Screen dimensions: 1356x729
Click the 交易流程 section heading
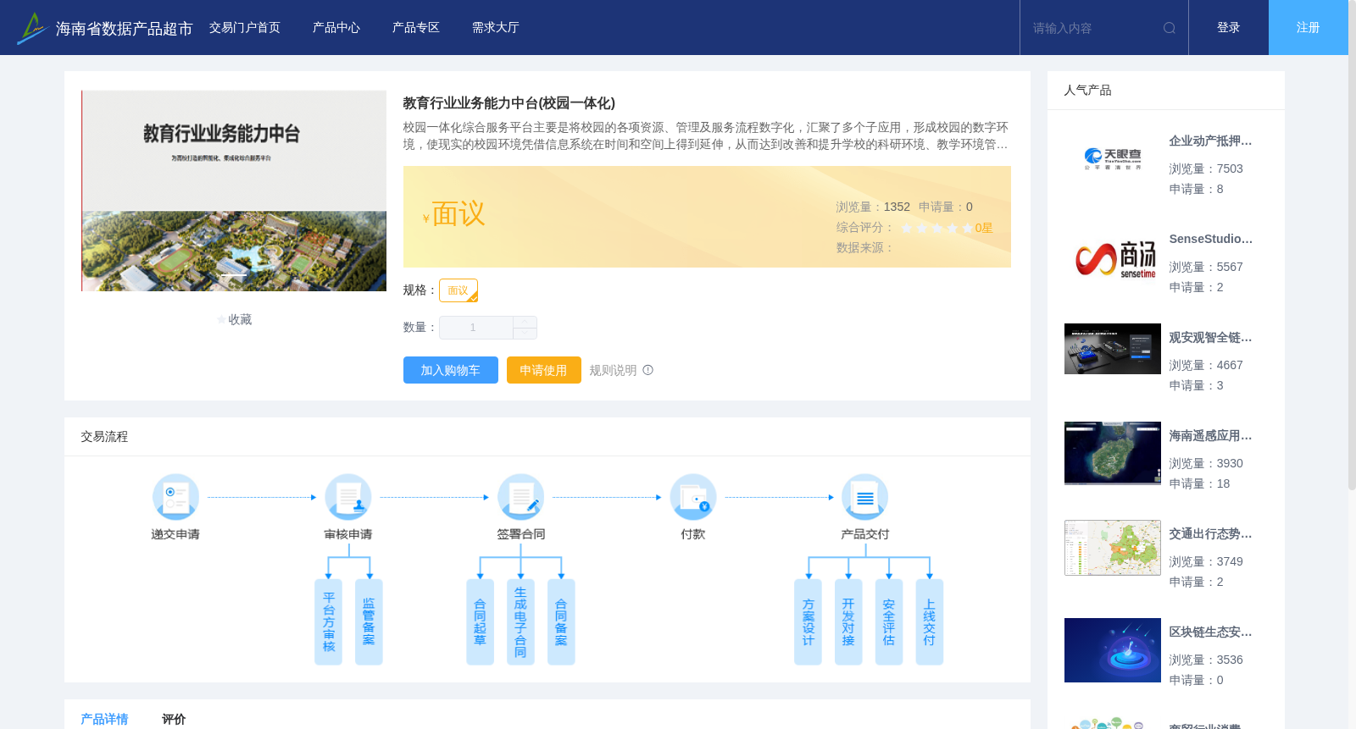click(x=104, y=437)
